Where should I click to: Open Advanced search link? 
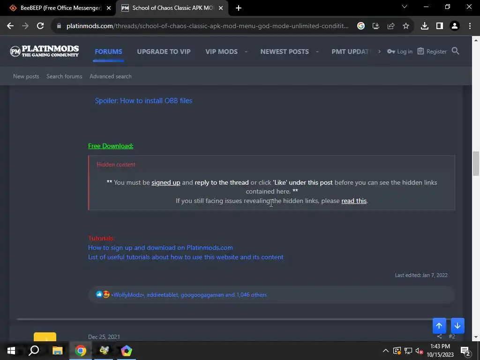pyautogui.click(x=111, y=76)
